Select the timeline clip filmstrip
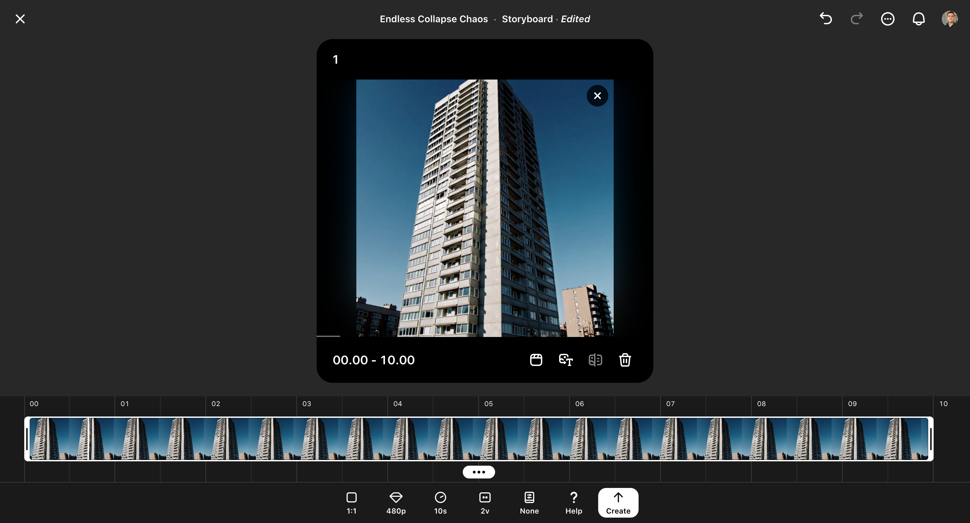The image size is (970, 523). click(x=479, y=439)
